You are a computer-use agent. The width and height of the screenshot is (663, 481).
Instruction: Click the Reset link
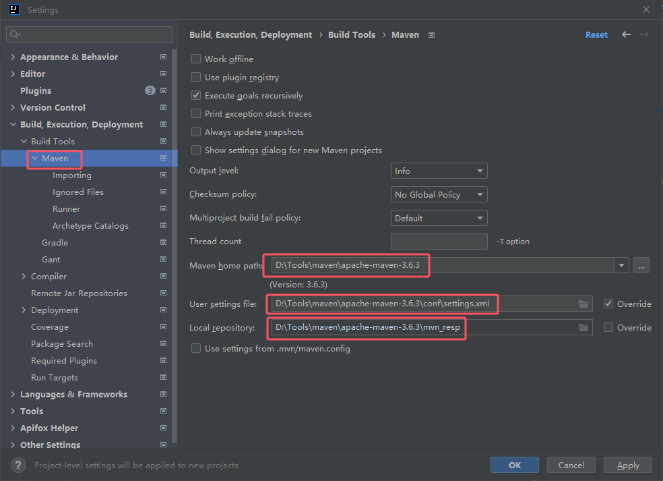click(596, 34)
